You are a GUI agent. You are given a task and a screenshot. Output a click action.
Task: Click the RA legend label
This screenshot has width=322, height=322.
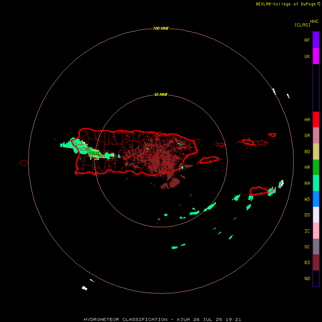click(x=307, y=184)
